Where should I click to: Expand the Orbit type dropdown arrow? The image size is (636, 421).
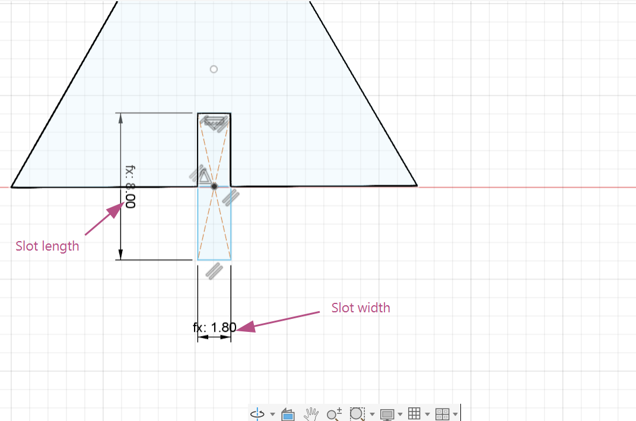click(272, 414)
